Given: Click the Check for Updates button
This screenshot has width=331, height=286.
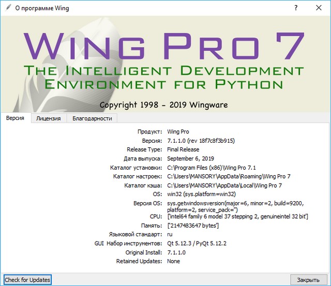Looking at the screenshot, I should click(x=28, y=280).
